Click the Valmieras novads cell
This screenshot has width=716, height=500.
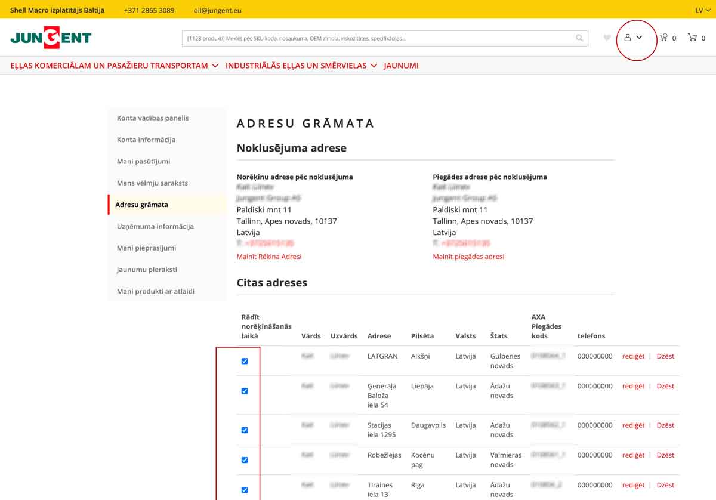coord(506,460)
